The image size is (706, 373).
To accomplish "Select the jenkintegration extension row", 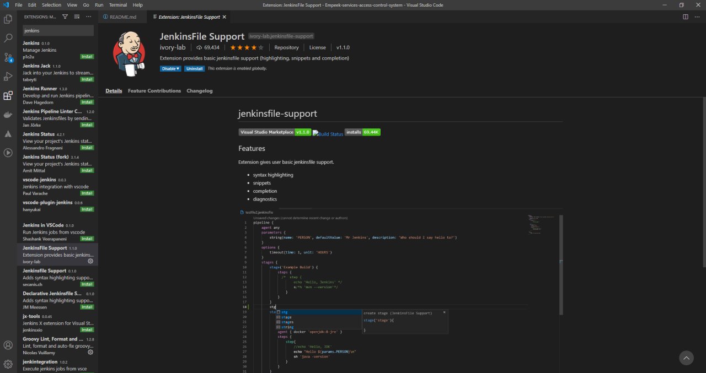I will 57,365.
